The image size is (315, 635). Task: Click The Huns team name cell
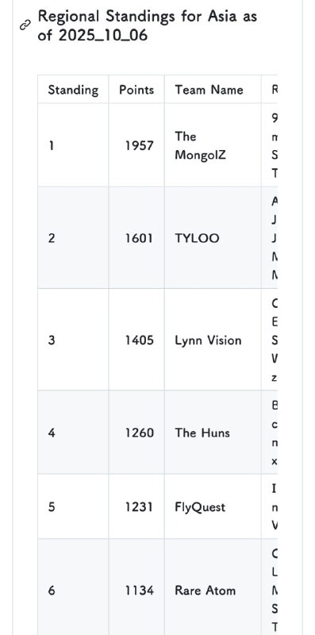click(x=213, y=432)
